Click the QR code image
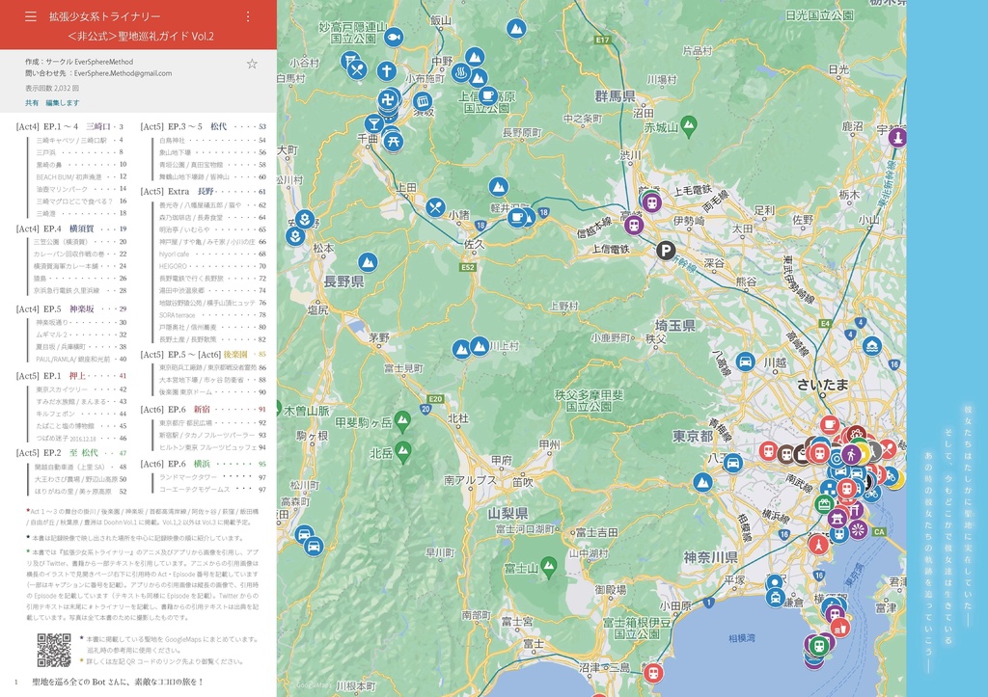Screen dimensions: 988x697 coord(54,651)
